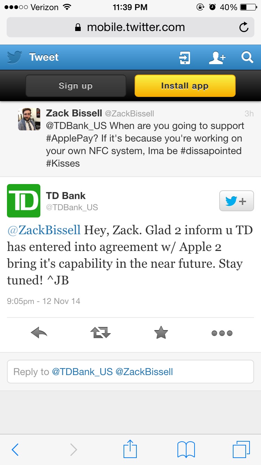Focus the Reply to @TDBank_US field

coord(130,372)
